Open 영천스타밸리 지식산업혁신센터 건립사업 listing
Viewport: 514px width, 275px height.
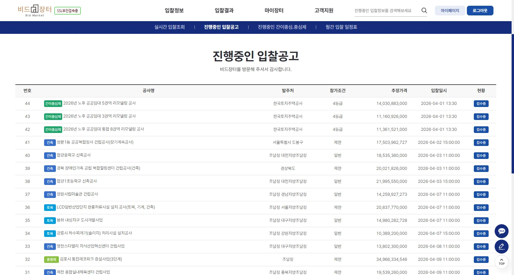91,246
